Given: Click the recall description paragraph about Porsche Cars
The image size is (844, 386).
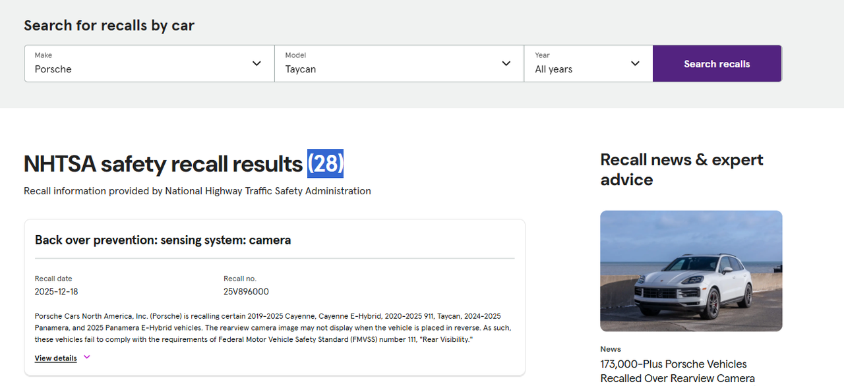Looking at the screenshot, I should tap(273, 327).
